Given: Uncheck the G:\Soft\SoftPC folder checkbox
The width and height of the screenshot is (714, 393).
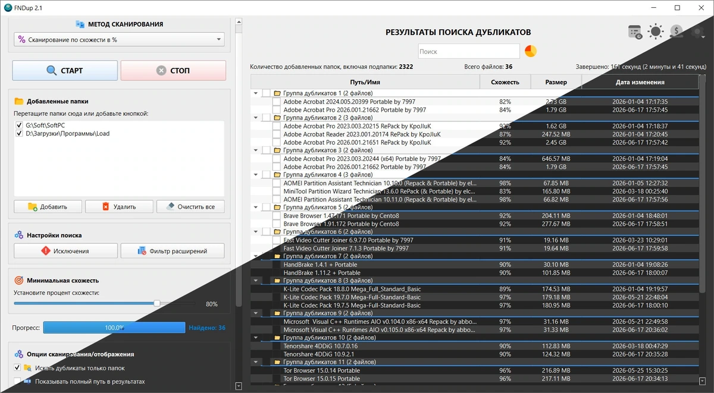Looking at the screenshot, I should coord(20,125).
